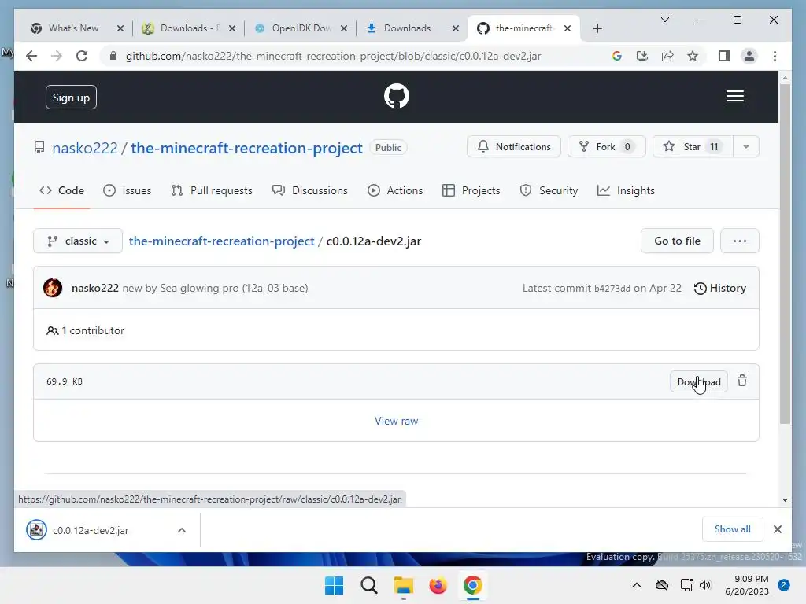Click the Sign up button
This screenshot has height=604, width=806.
[x=71, y=98]
